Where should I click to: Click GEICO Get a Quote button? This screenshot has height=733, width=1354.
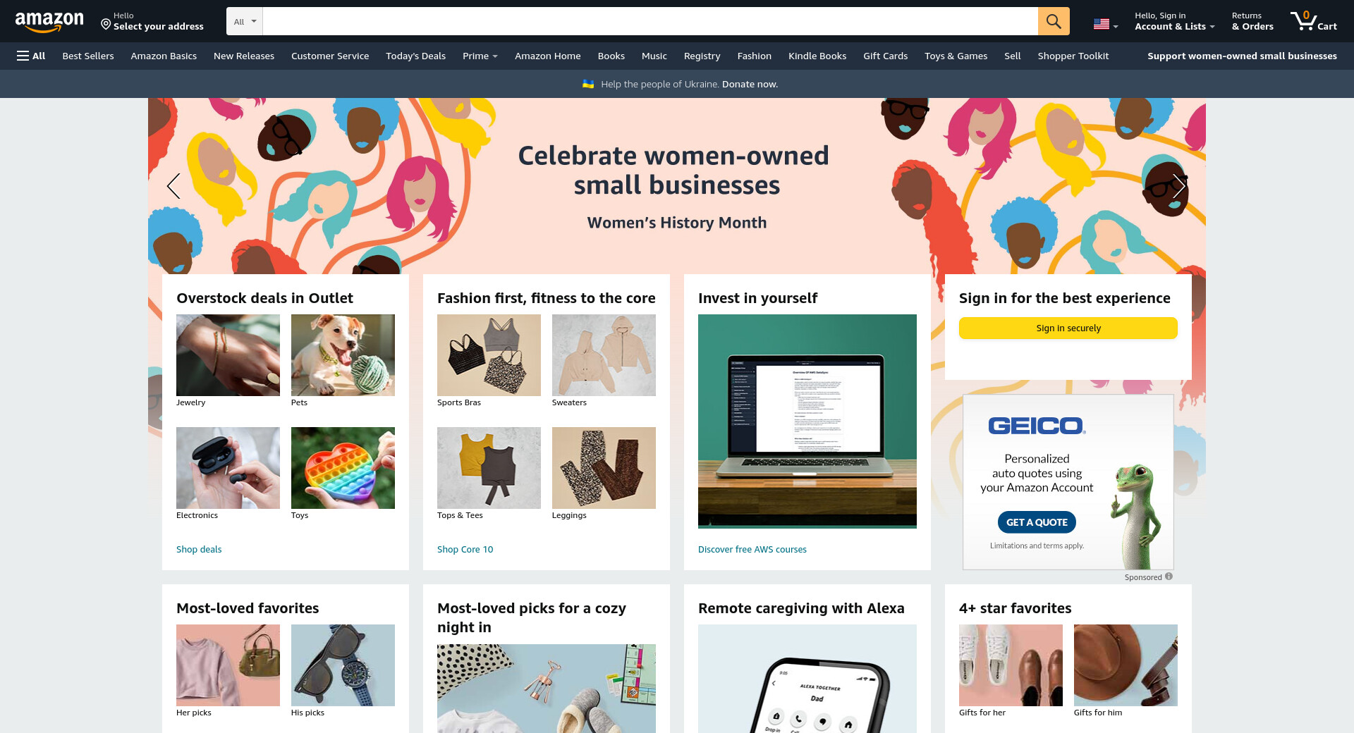point(1037,522)
